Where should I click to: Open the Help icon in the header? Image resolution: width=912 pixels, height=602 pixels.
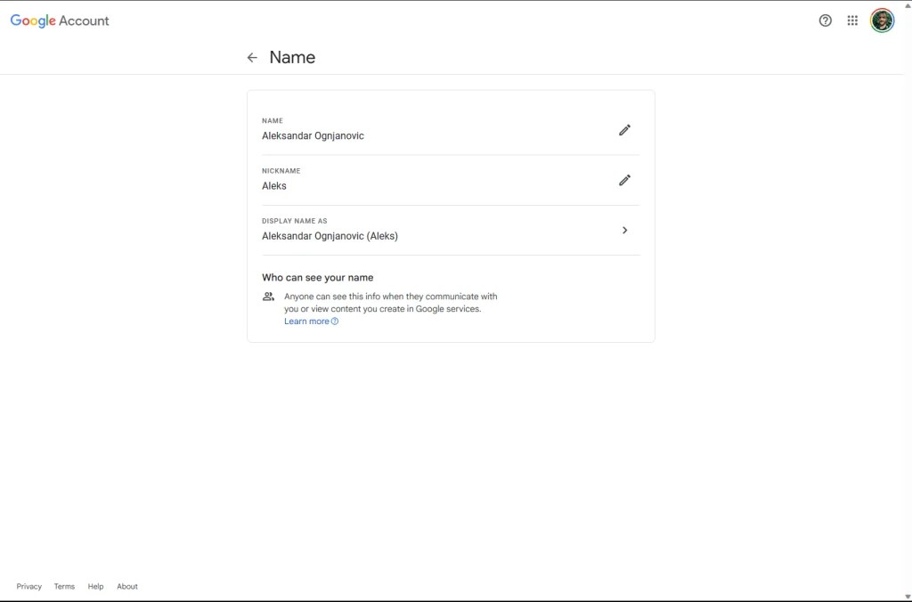pos(825,20)
